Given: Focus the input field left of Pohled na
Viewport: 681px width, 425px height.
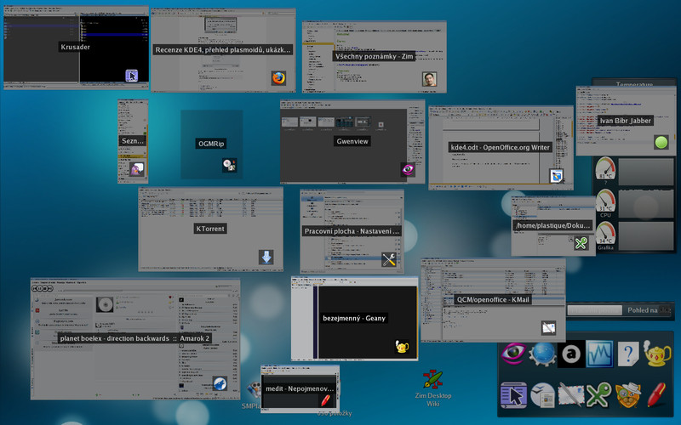Looking at the screenshot, I should pos(594,310).
